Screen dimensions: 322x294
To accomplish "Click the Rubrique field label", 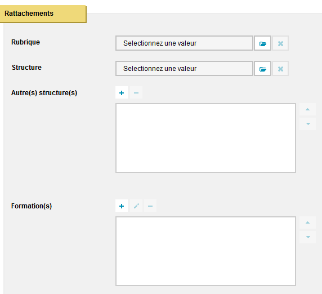I will (x=25, y=42).
